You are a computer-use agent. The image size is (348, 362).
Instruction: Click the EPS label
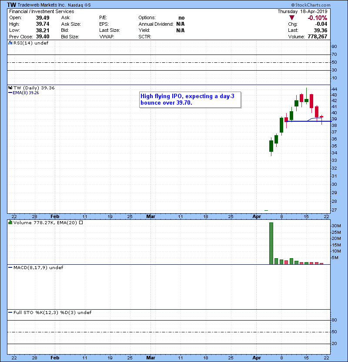(x=104, y=24)
